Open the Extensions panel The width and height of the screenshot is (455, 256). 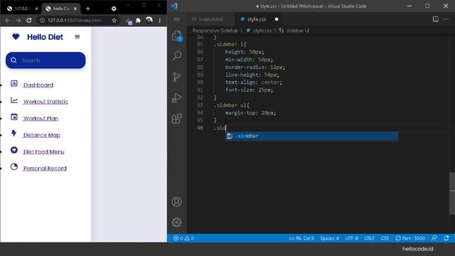click(177, 119)
